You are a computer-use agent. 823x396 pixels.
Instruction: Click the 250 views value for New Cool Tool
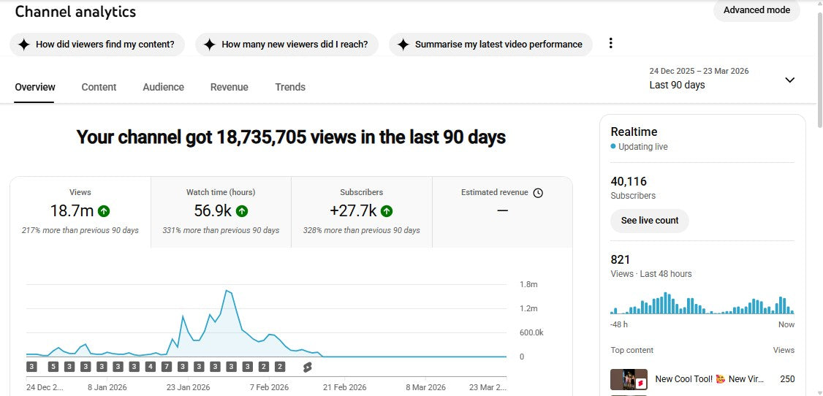tap(787, 379)
